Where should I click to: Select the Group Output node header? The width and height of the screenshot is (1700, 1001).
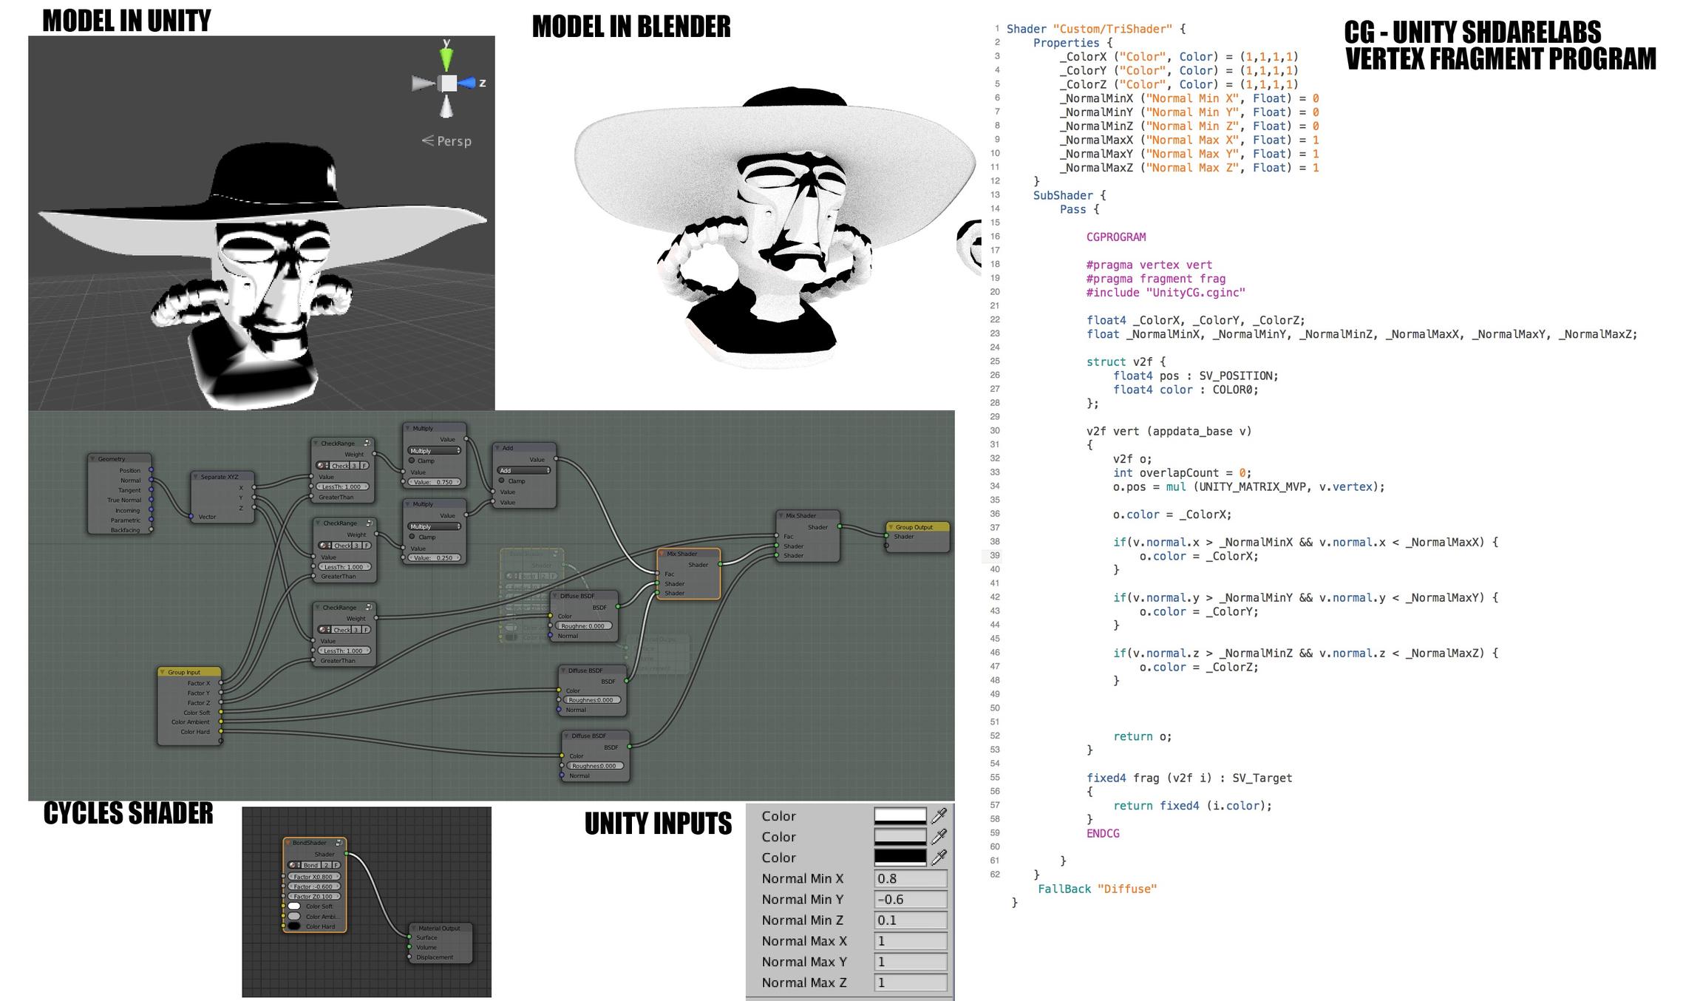point(917,527)
